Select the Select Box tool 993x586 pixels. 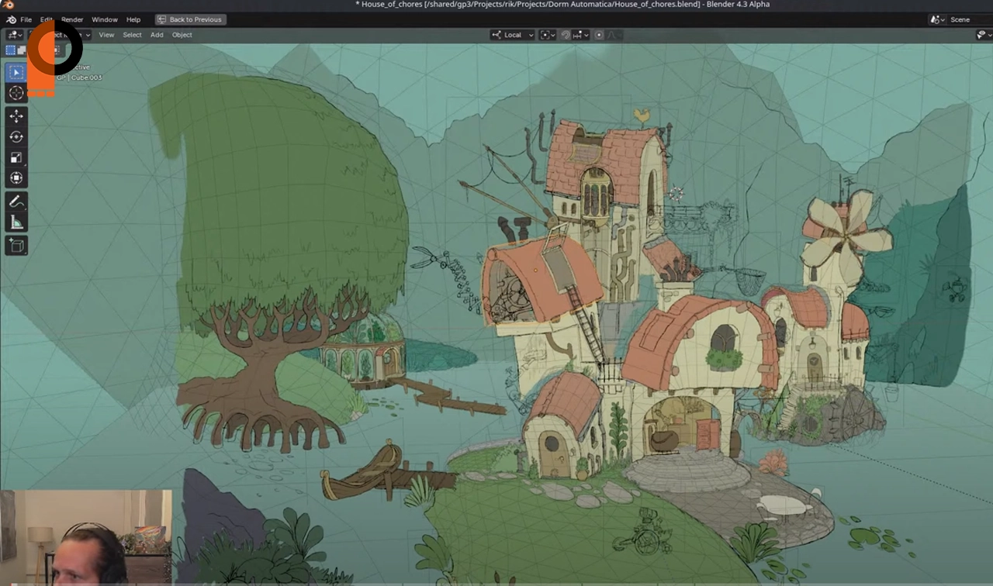tap(16, 72)
